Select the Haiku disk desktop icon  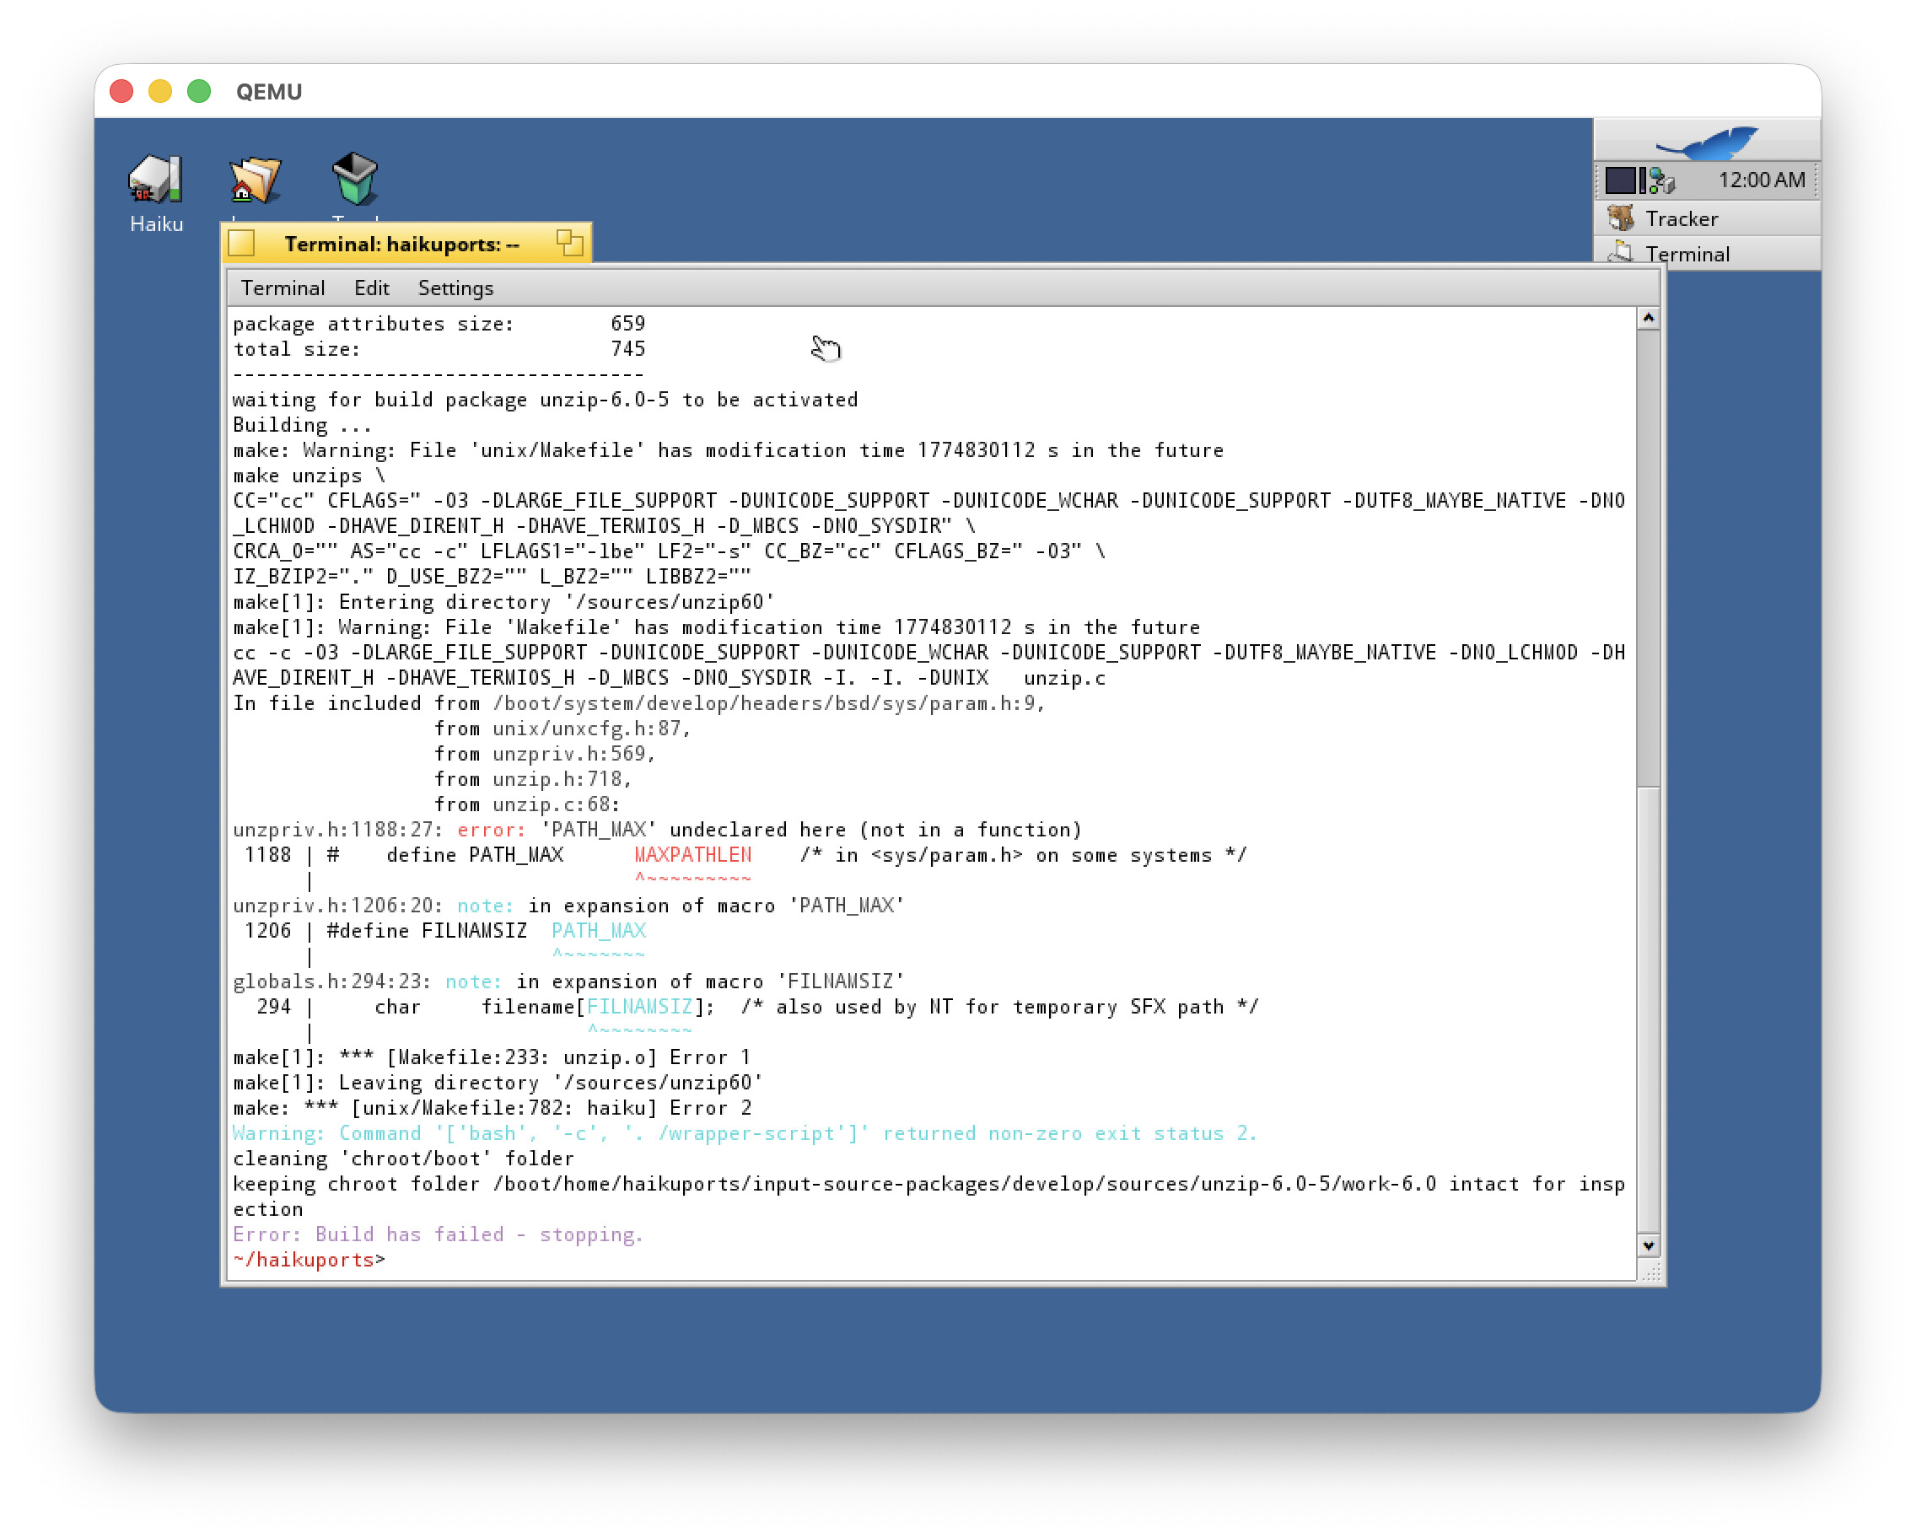pos(156,179)
